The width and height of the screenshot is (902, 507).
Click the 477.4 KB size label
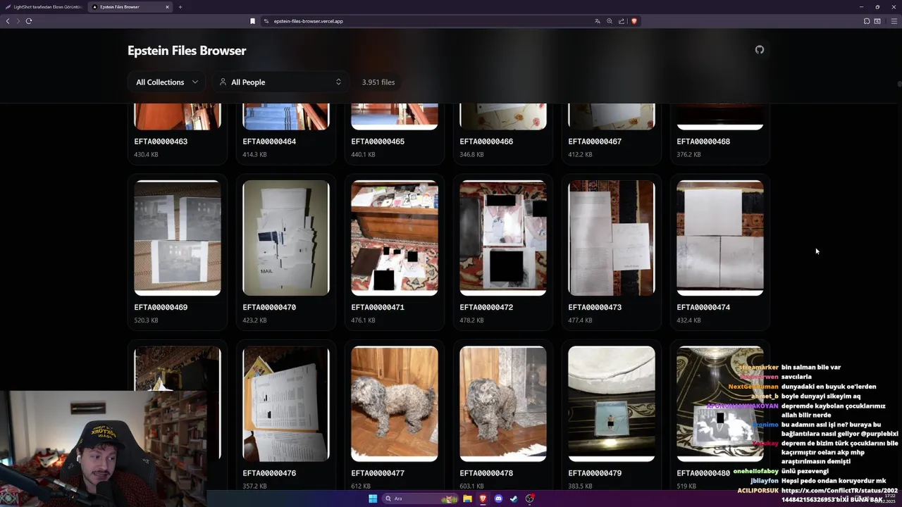[580, 320]
